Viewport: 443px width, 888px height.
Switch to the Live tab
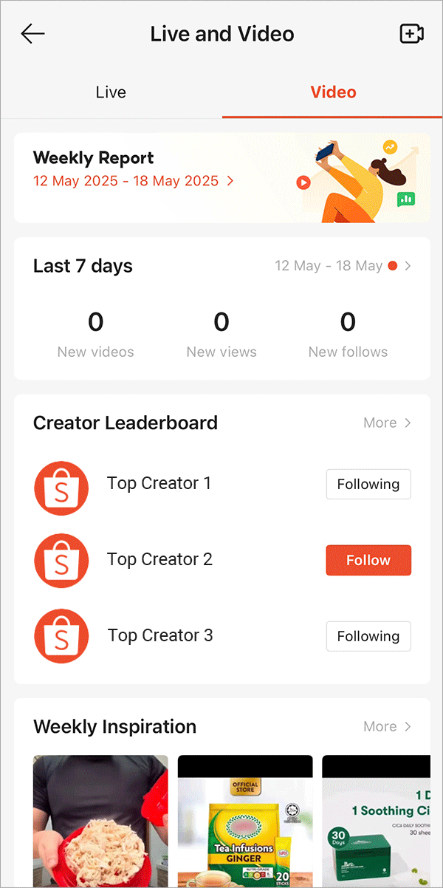pos(111,92)
